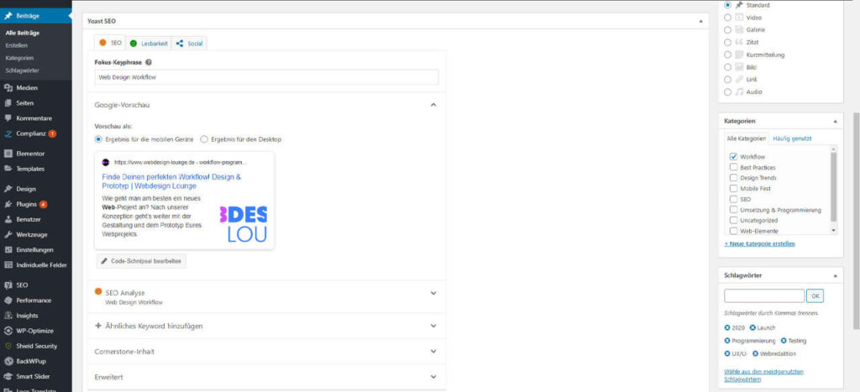Check the Design Trends category
860x392 pixels.
[x=733, y=178]
